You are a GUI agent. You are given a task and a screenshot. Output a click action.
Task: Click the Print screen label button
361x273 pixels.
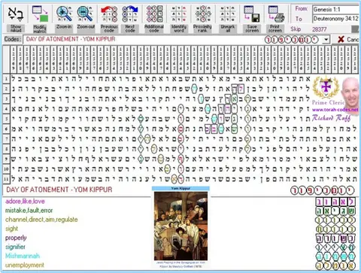pyautogui.click(x=275, y=29)
